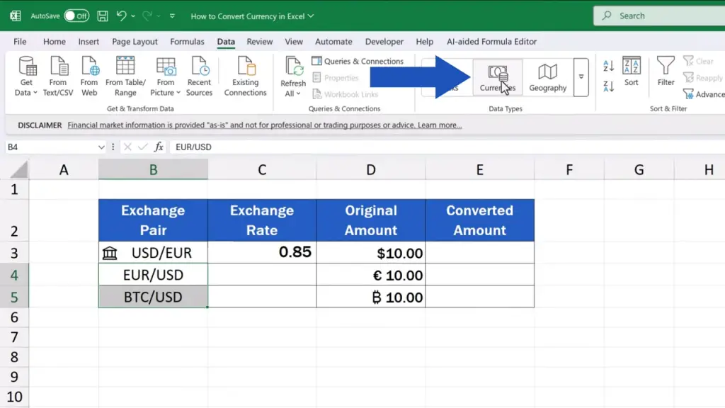Toggle the AutoSave switch
This screenshot has height=408, width=725.
[x=76, y=16]
